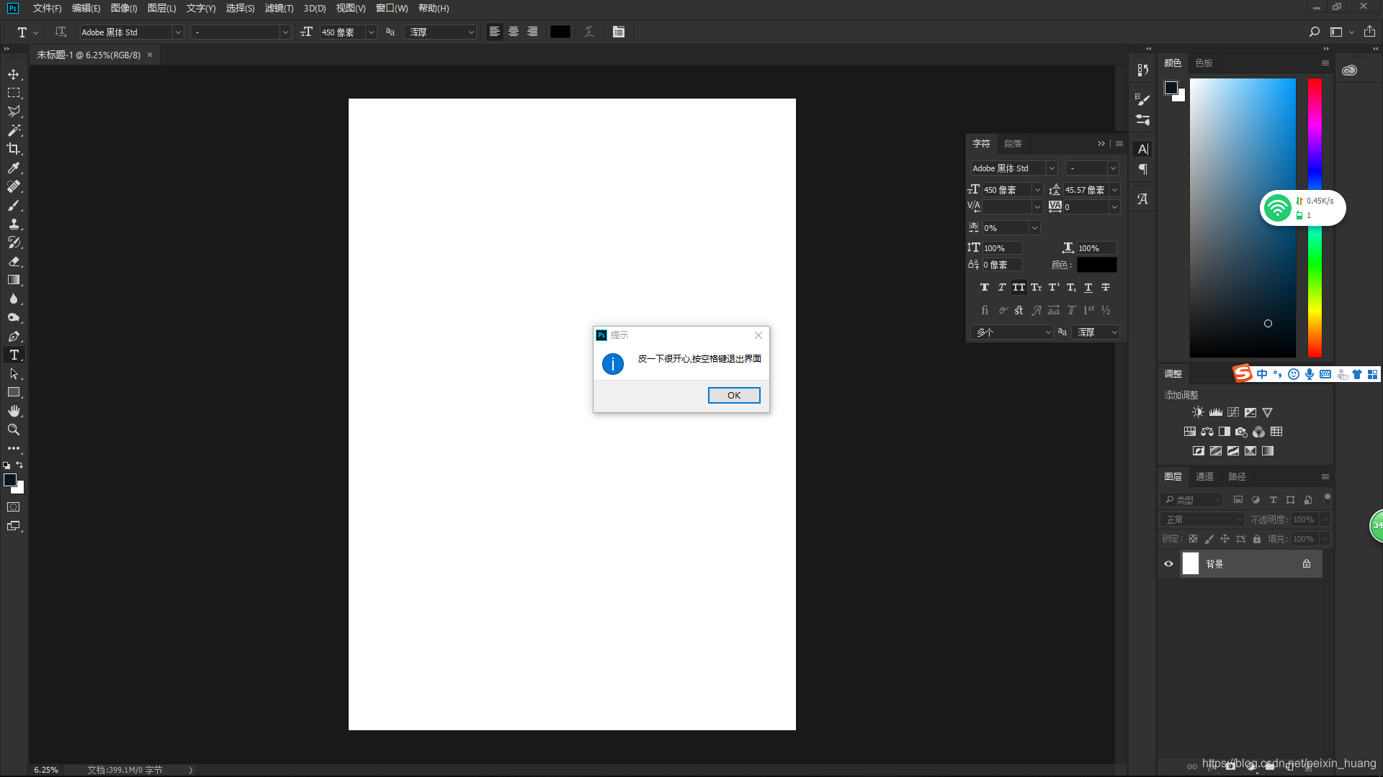Click the center text alignment icon

click(514, 32)
